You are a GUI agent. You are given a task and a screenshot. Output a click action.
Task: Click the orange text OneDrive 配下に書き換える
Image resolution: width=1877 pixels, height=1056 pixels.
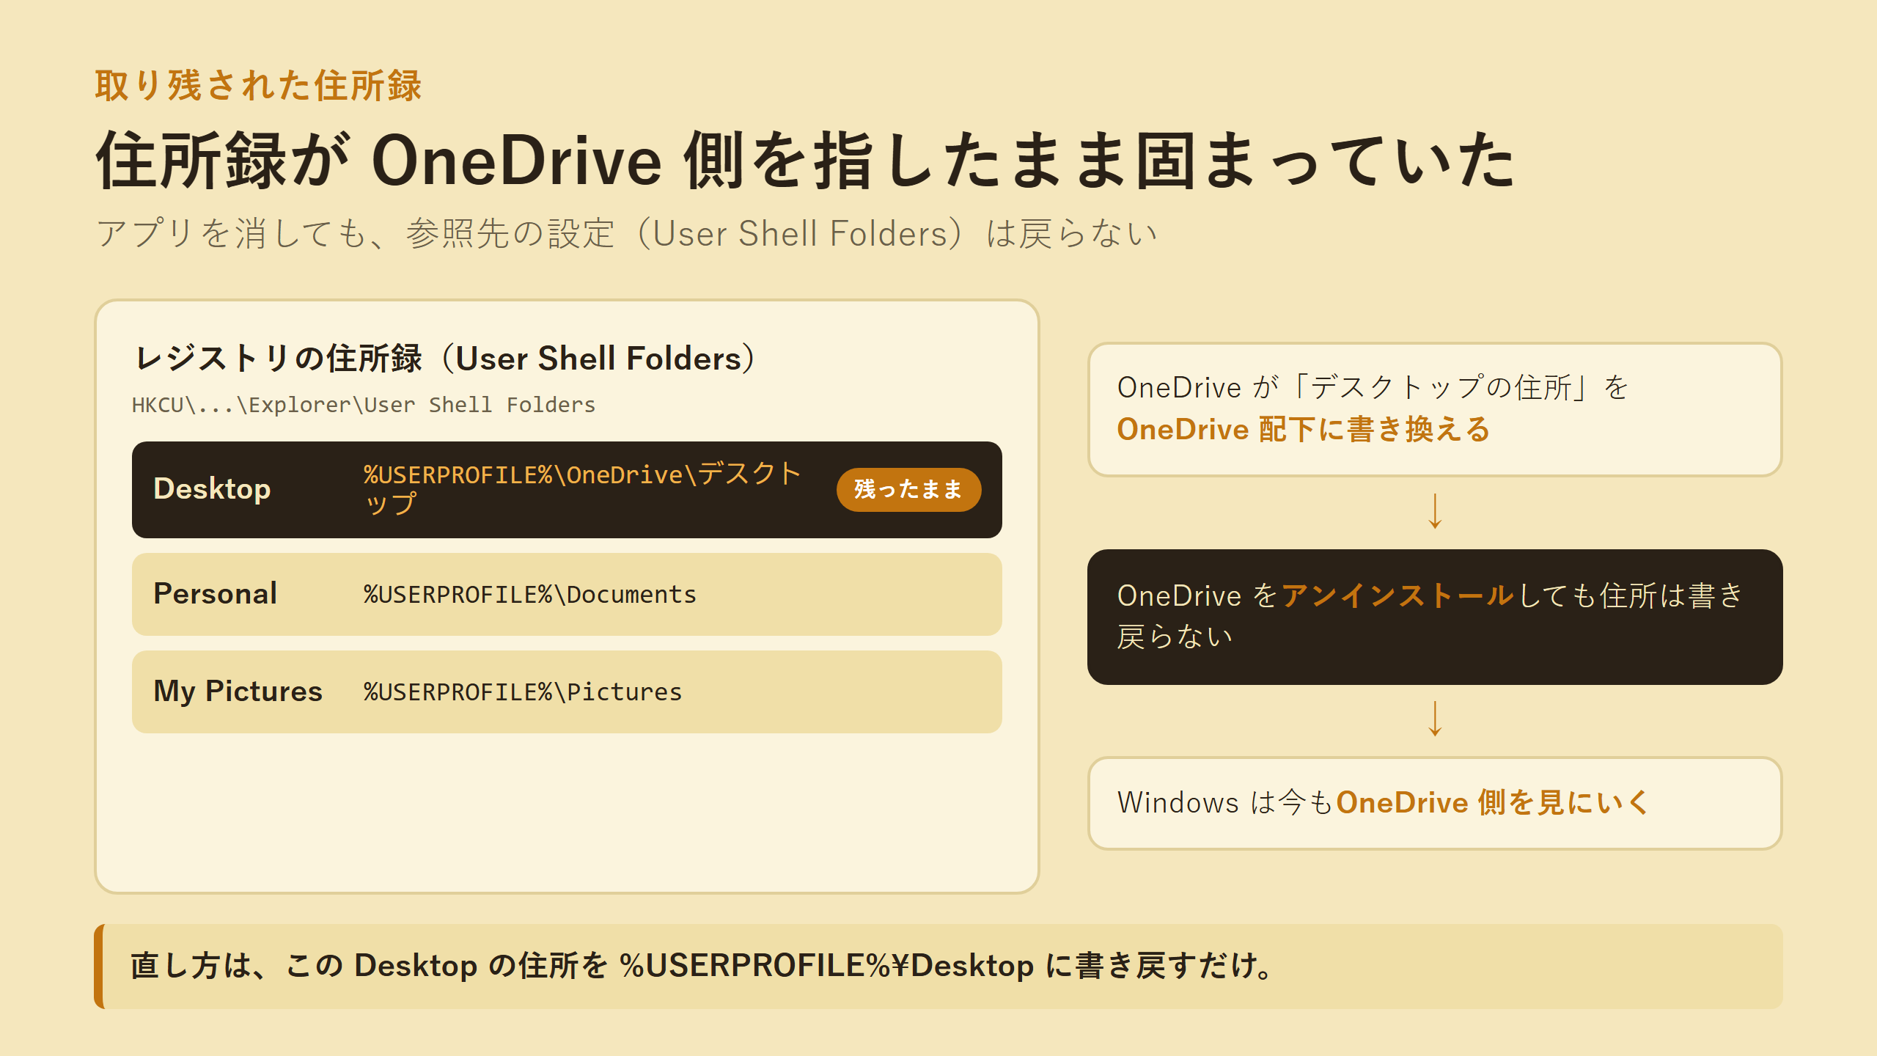pos(1303,430)
